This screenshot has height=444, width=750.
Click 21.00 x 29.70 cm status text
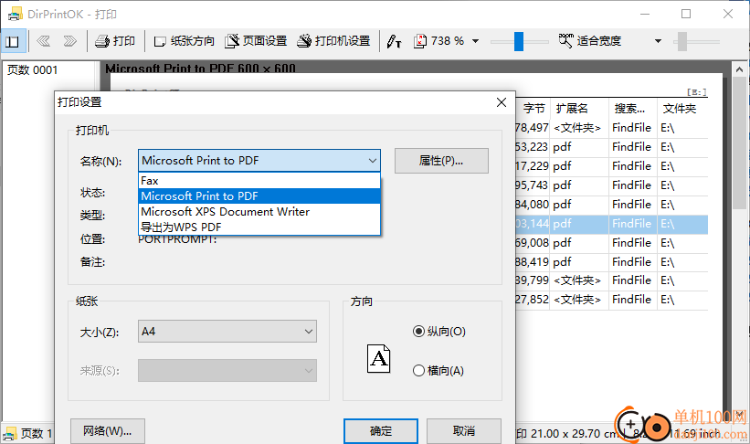click(574, 433)
